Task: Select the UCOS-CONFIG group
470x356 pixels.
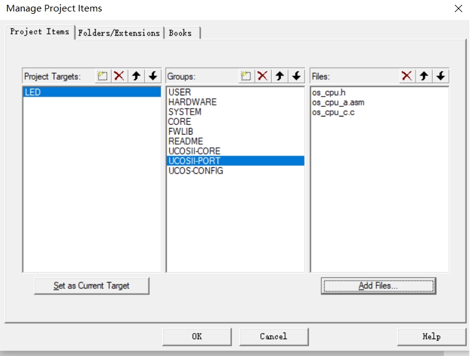Action: coord(235,171)
